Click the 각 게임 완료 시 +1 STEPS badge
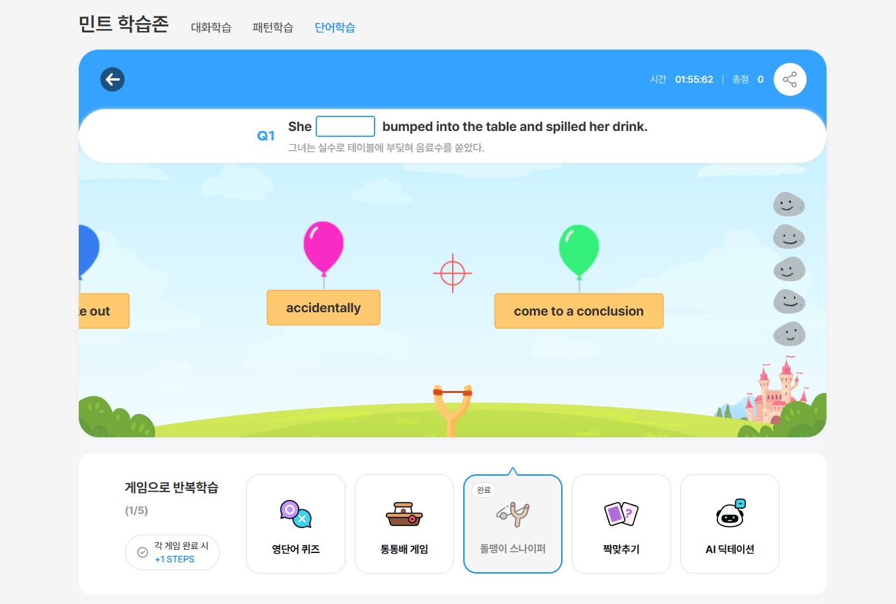Viewport: 896px width, 604px height. [172, 552]
